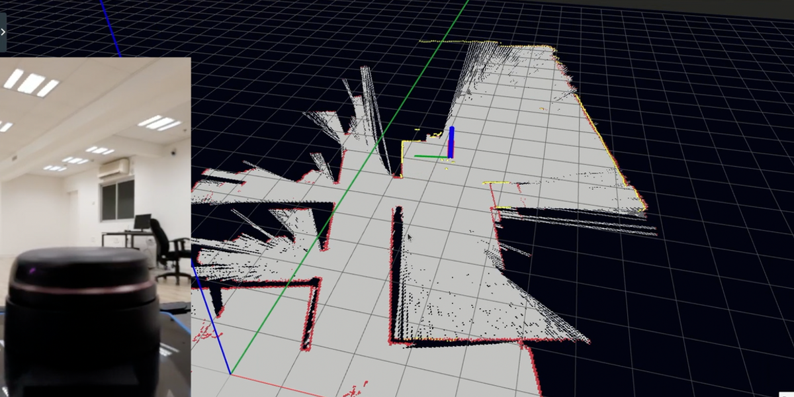This screenshot has height=397, width=794.
Task: Open the robot camera feed image
Action: pos(95,226)
